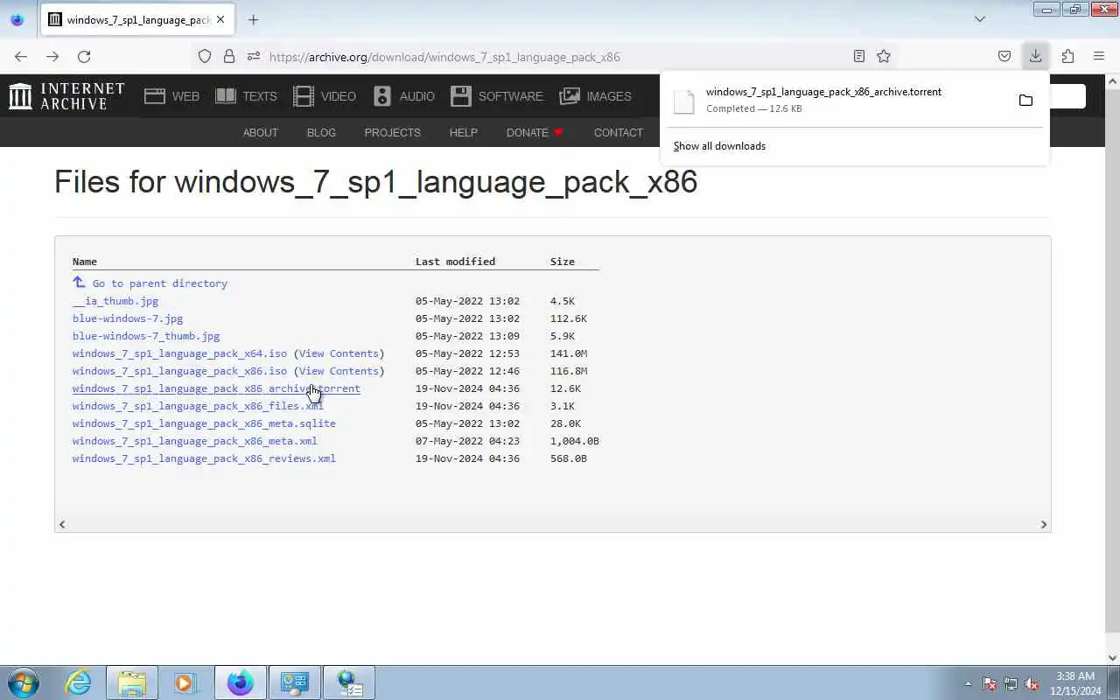Open the CONTACT link

[x=618, y=133]
